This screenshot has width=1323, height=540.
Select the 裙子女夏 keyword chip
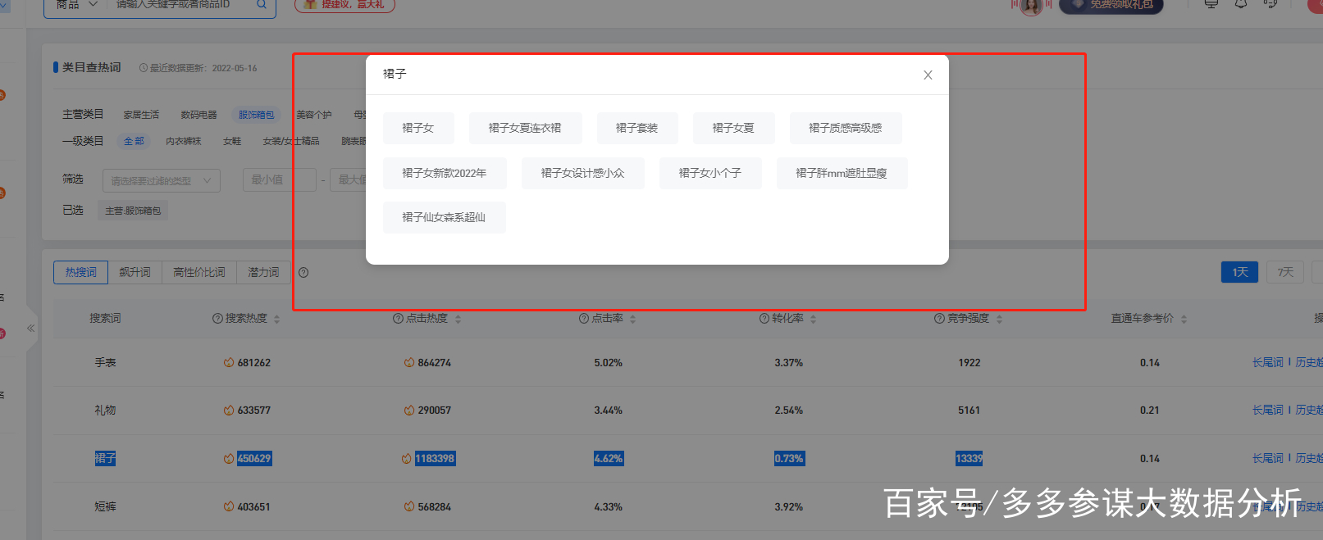(x=733, y=128)
